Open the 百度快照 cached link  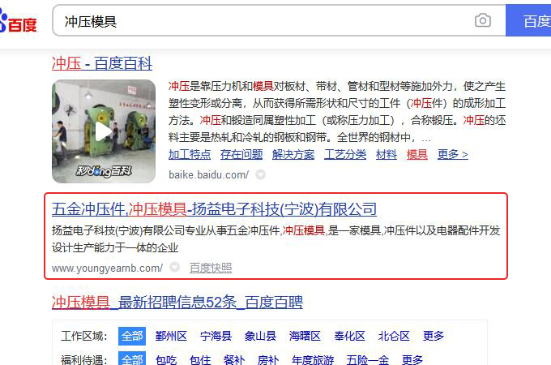[x=211, y=268]
